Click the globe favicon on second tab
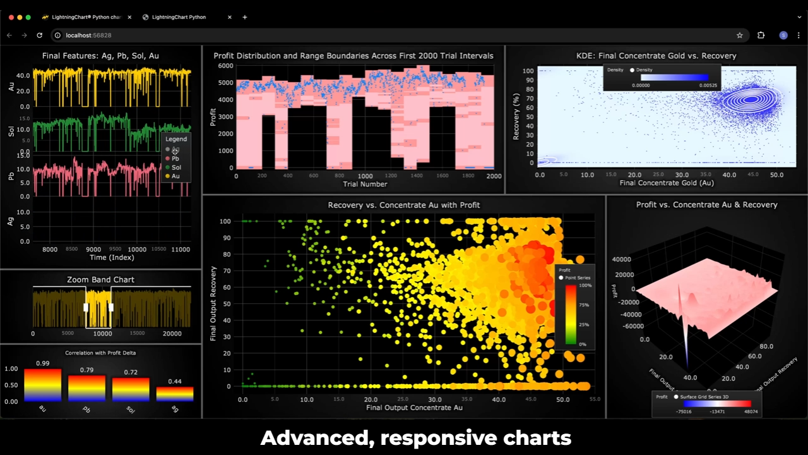808x455 pixels. (x=146, y=17)
